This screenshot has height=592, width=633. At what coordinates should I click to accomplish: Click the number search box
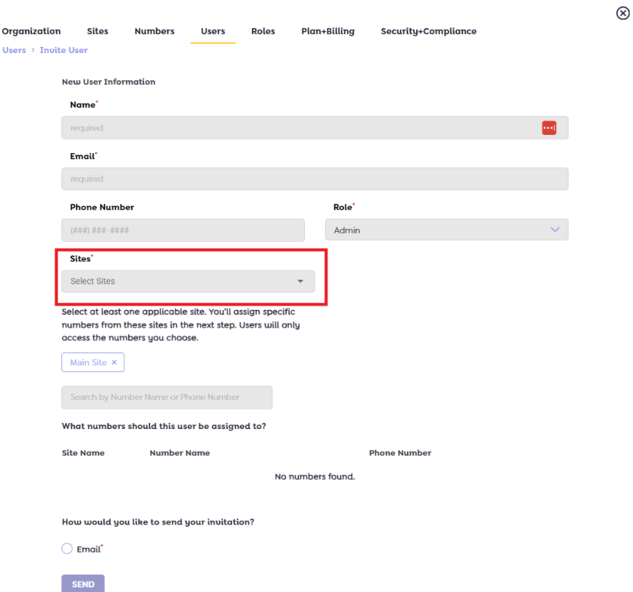point(167,397)
